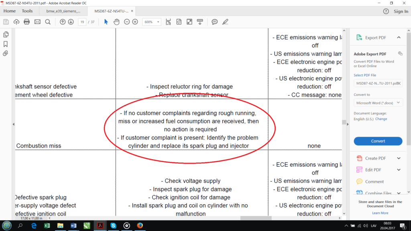Select the Hand pan tool

tap(116, 22)
